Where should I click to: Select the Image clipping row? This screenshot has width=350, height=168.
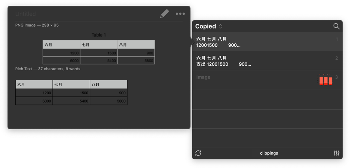[x=255, y=79]
